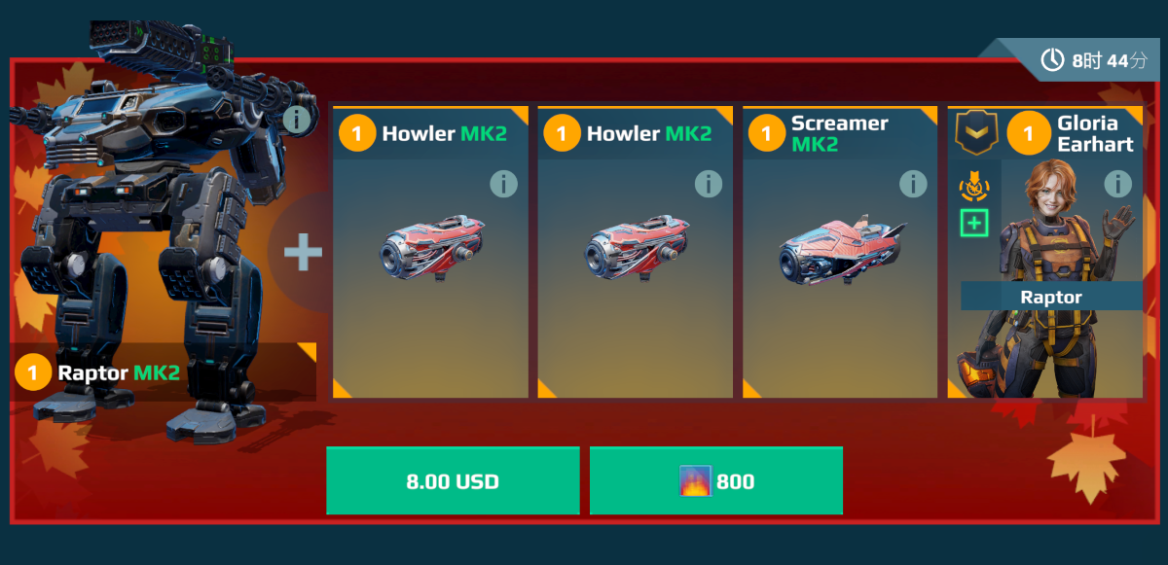Click the orange pilot ability icon
The width and height of the screenshot is (1168, 565).
coord(974,186)
